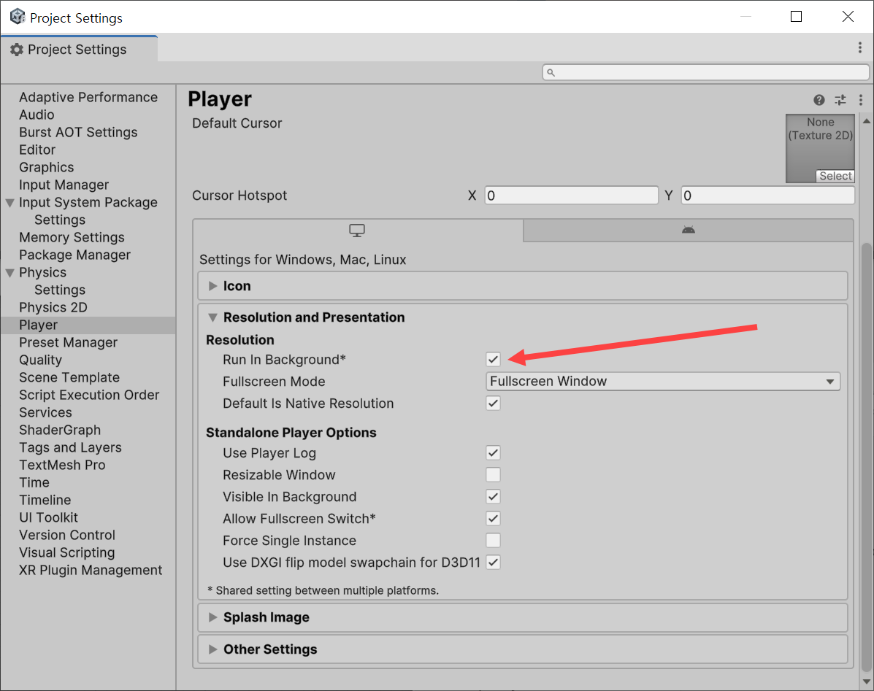Image resolution: width=874 pixels, height=691 pixels.
Task: Click the search settings field
Action: coord(705,72)
